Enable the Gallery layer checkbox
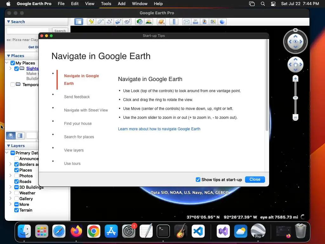This screenshot has height=244, width=325. pos(17,199)
